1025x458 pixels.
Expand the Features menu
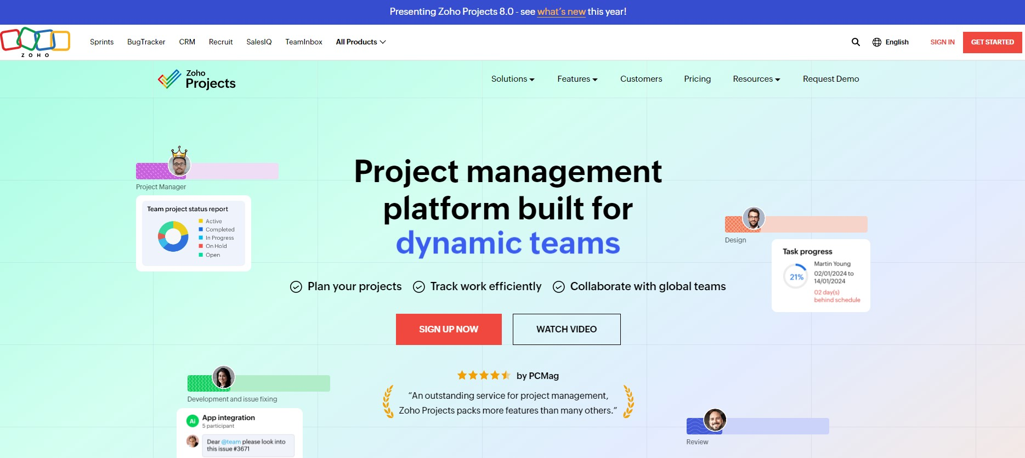(577, 79)
